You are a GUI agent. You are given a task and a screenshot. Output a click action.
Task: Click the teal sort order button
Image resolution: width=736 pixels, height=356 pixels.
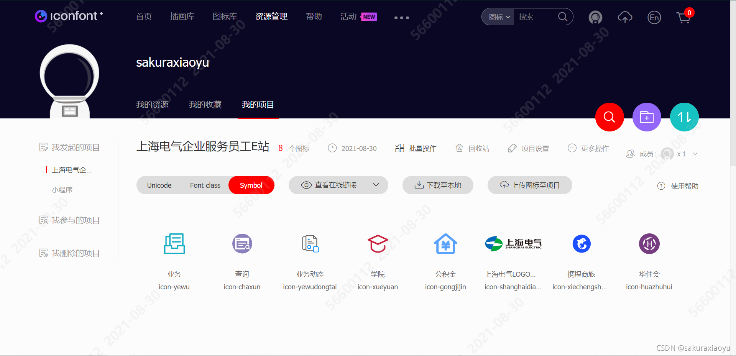(x=684, y=117)
